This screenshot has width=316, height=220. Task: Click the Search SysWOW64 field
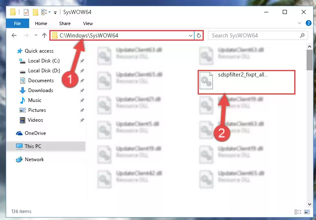point(258,36)
